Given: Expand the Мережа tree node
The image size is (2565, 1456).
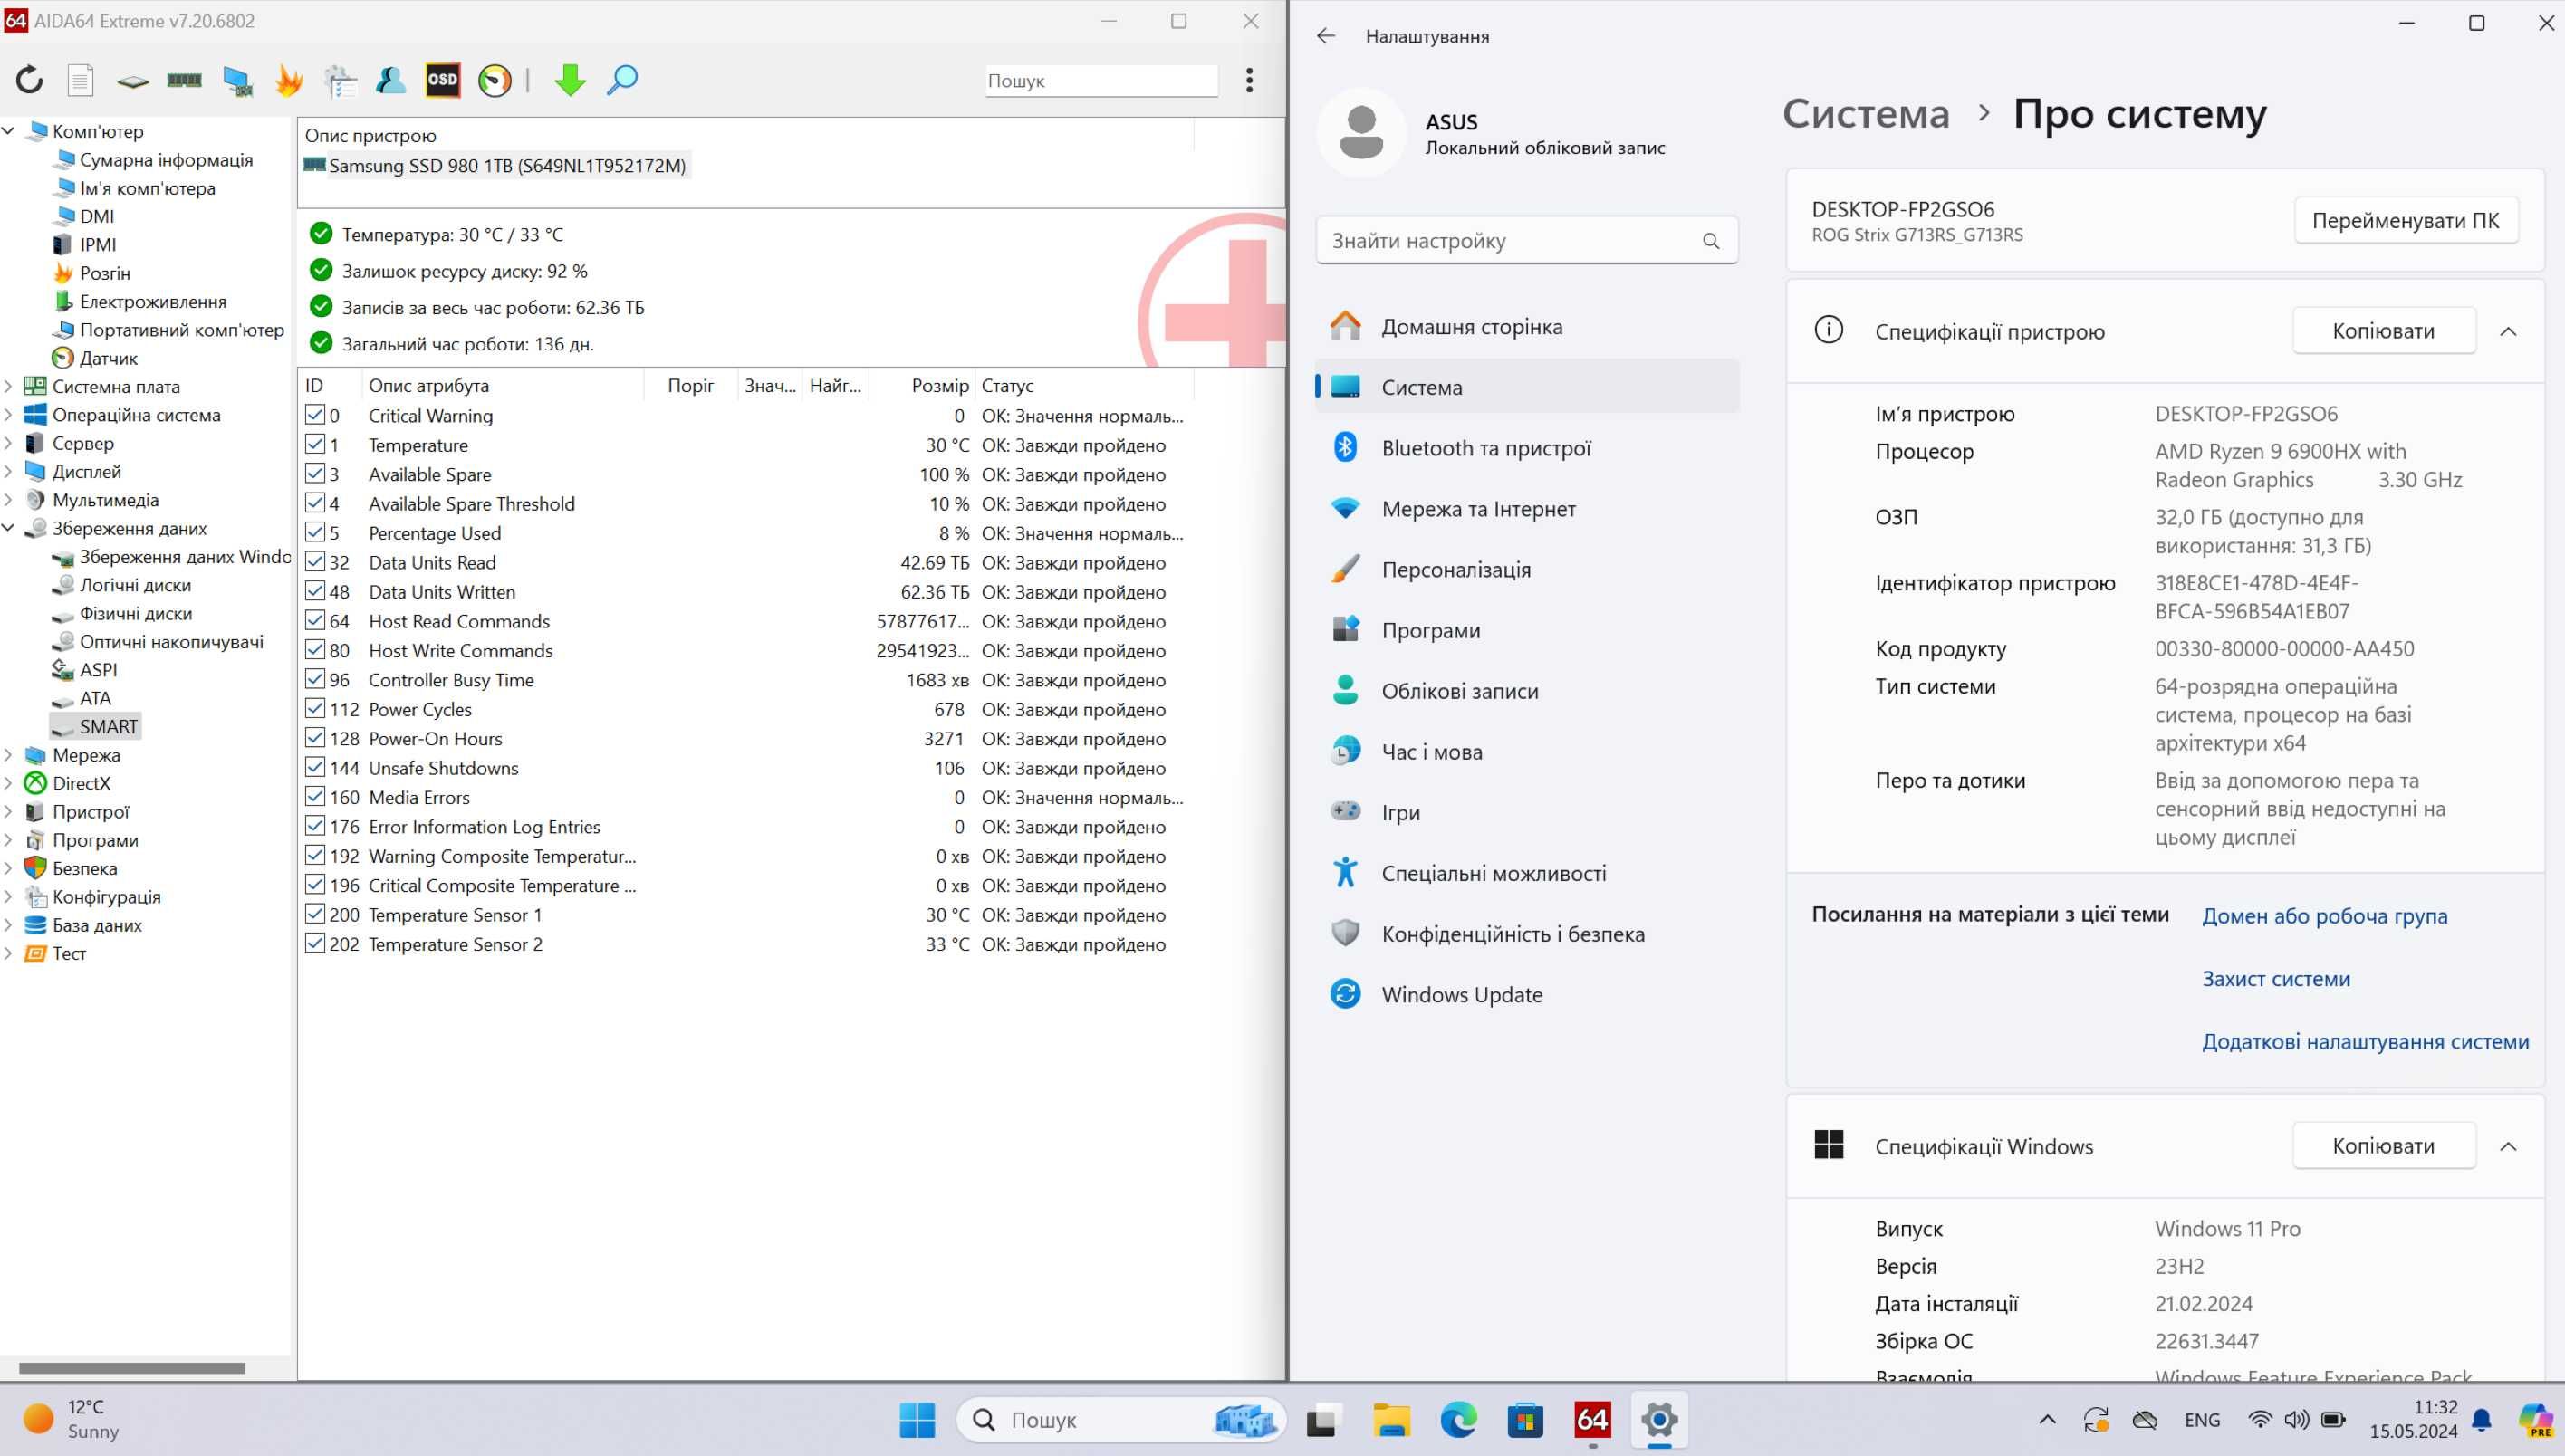Looking at the screenshot, I should click(9, 755).
